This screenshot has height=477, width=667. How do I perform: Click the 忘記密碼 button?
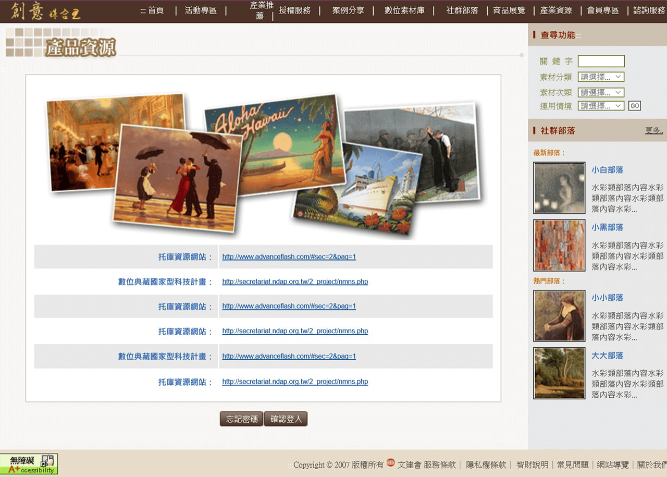tap(242, 419)
